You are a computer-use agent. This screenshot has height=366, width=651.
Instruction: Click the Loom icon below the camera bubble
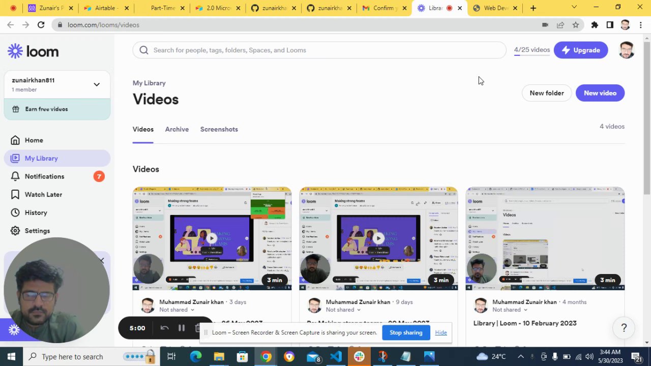click(14, 330)
